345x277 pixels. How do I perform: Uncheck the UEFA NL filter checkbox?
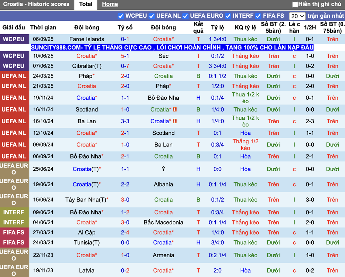[152, 16]
